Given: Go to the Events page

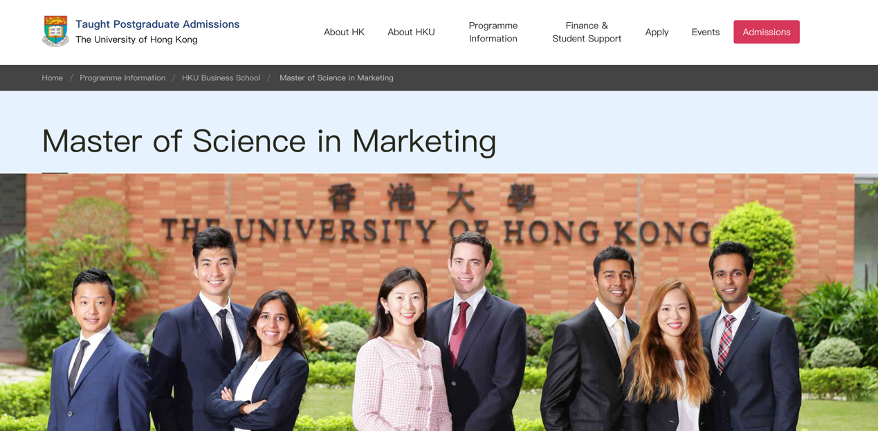Looking at the screenshot, I should coord(705,32).
